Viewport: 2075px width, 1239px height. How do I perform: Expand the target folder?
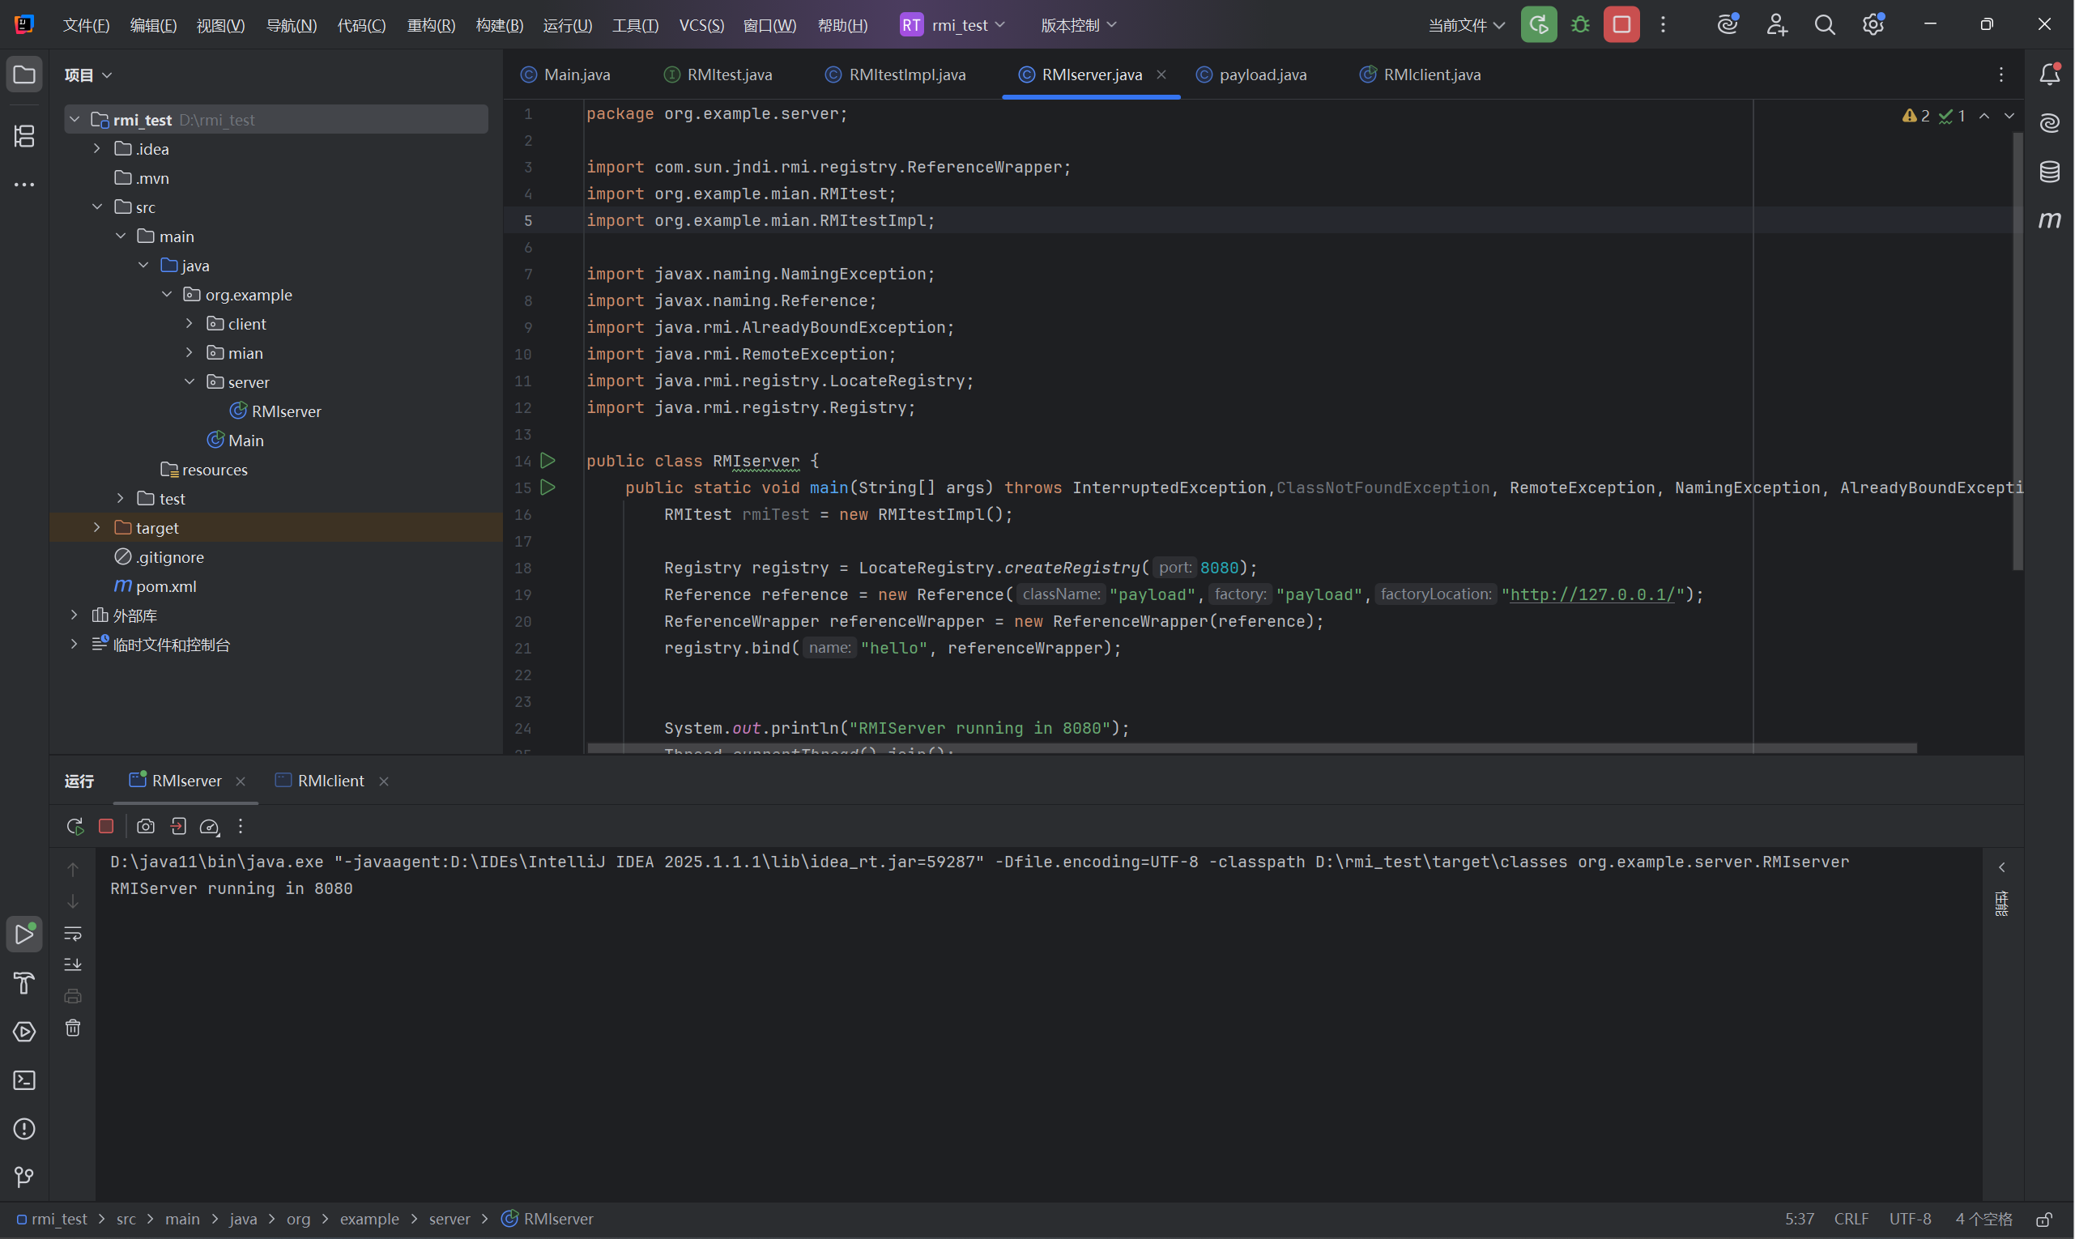(x=97, y=528)
